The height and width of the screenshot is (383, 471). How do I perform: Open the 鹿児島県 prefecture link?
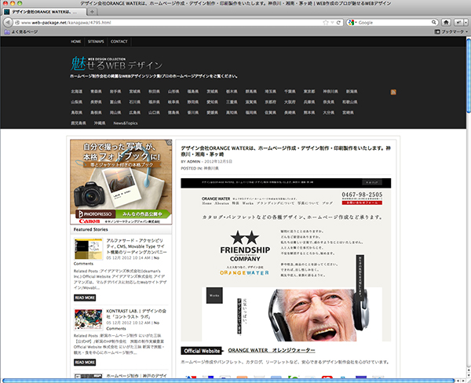[78, 123]
